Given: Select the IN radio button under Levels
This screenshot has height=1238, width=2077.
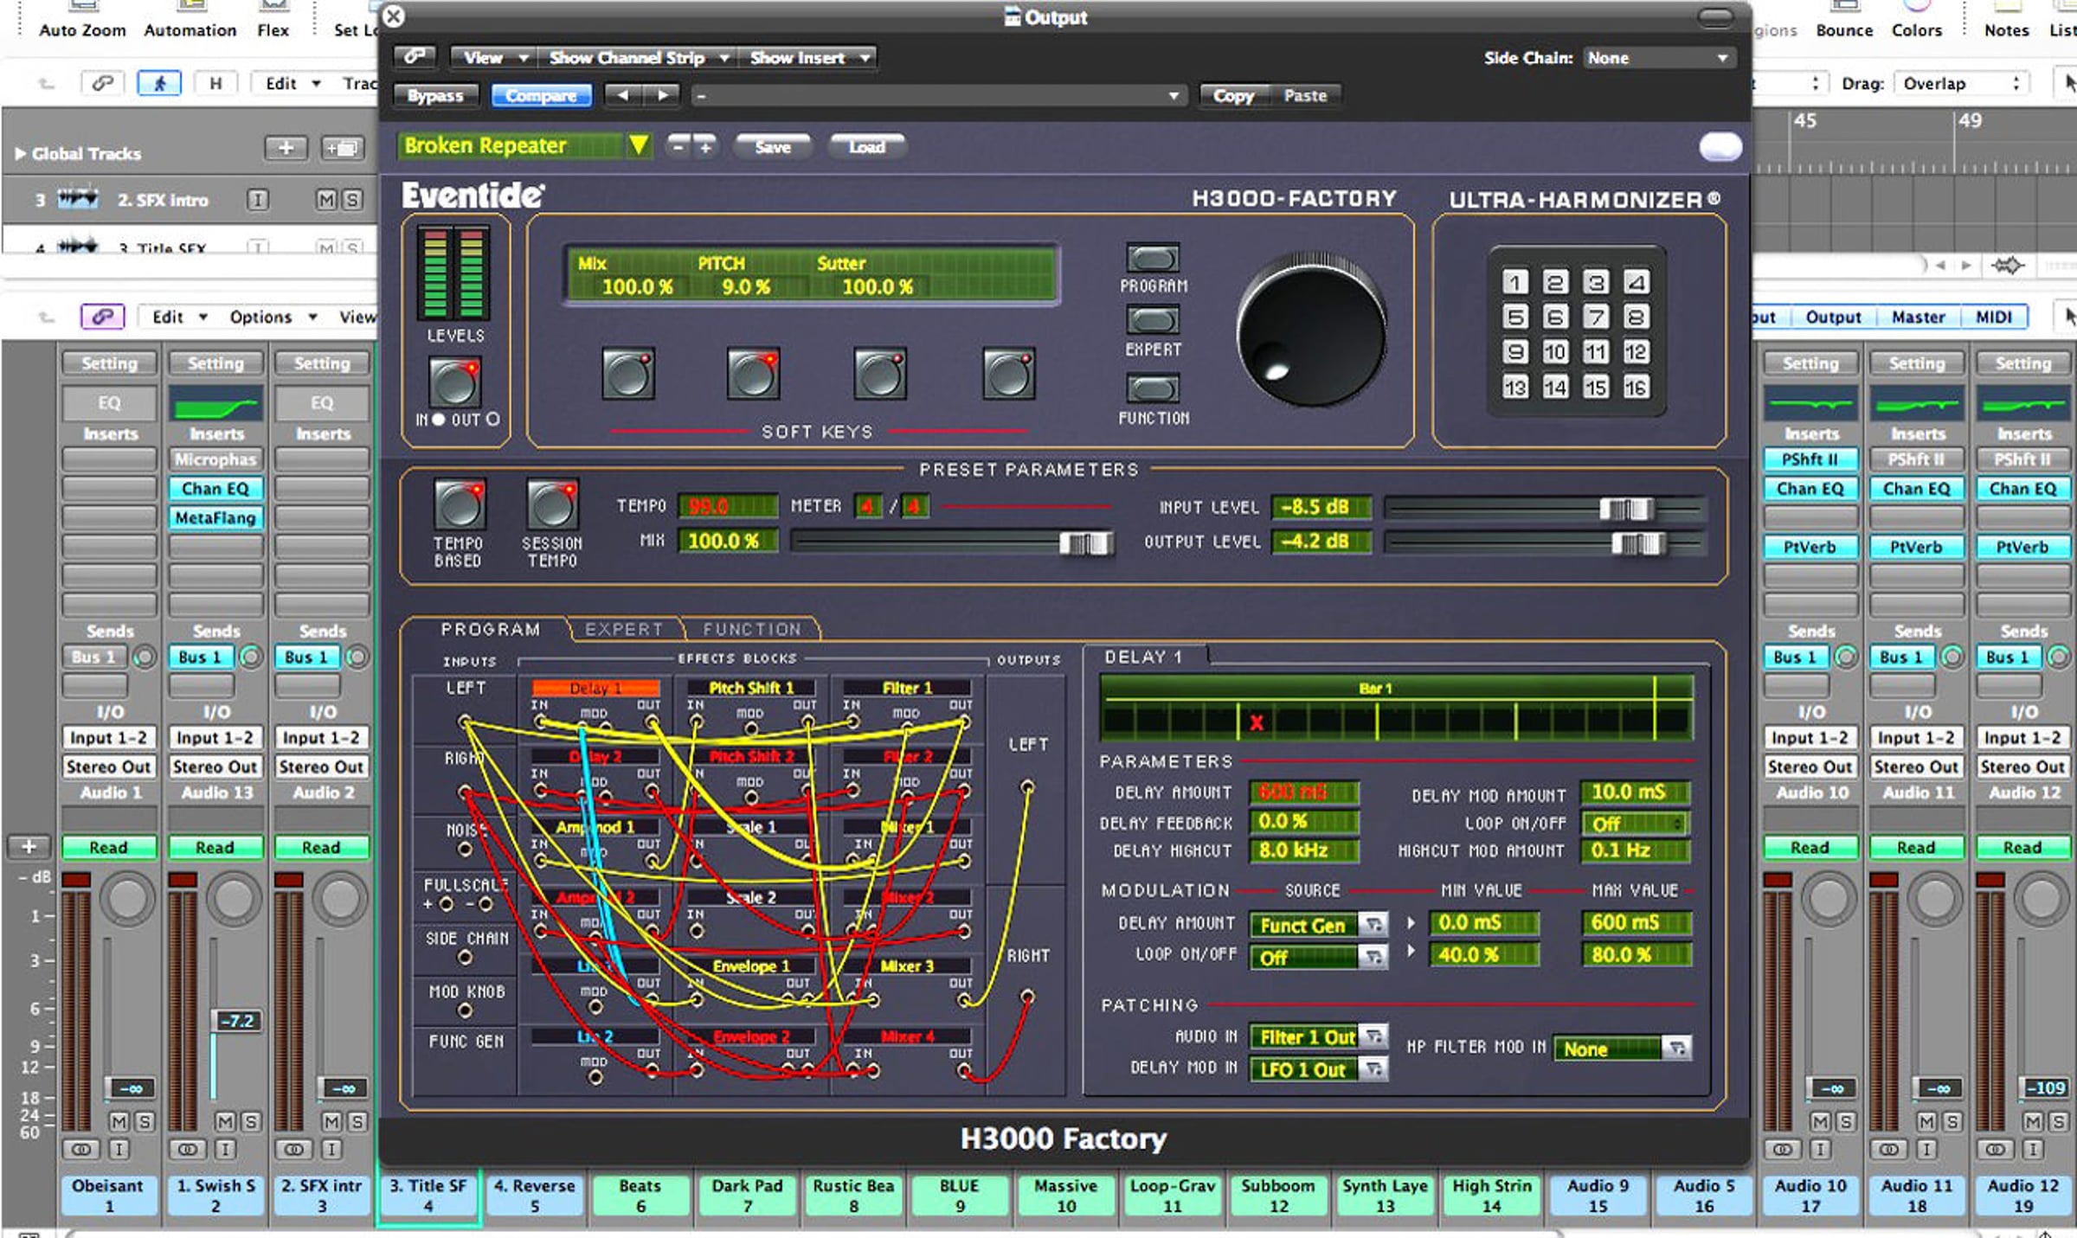Looking at the screenshot, I should [438, 420].
